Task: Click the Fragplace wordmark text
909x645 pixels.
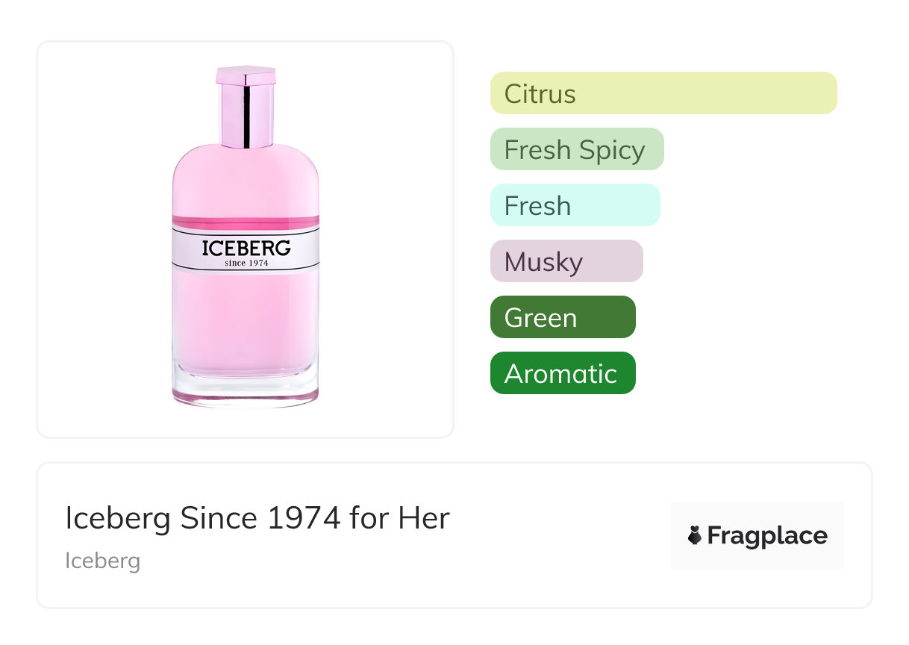Action: 766,535
